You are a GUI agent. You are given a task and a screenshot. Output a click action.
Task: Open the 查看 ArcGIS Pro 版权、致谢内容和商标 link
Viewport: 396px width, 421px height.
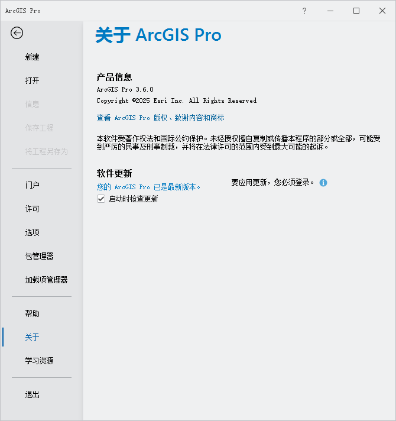160,118
